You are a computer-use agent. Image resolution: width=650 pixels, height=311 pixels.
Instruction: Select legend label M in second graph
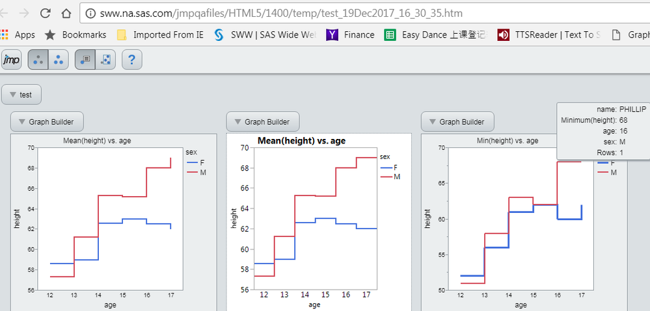click(397, 177)
